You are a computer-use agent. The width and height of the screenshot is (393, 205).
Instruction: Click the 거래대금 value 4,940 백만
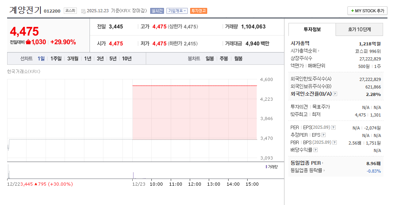click(x=258, y=43)
